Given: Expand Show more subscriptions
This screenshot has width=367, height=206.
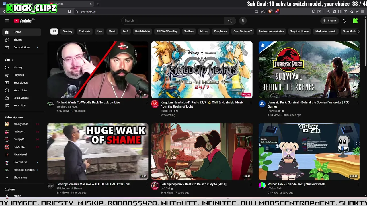Looking at the screenshot, I should click(x=22, y=177).
